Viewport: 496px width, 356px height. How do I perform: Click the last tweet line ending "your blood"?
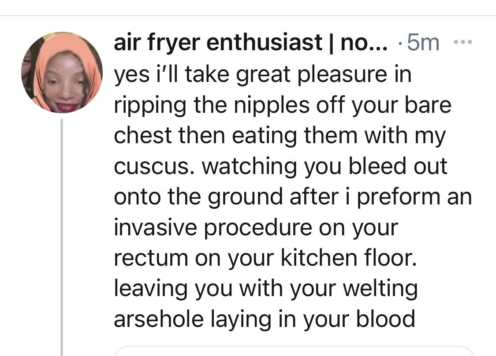click(265, 319)
